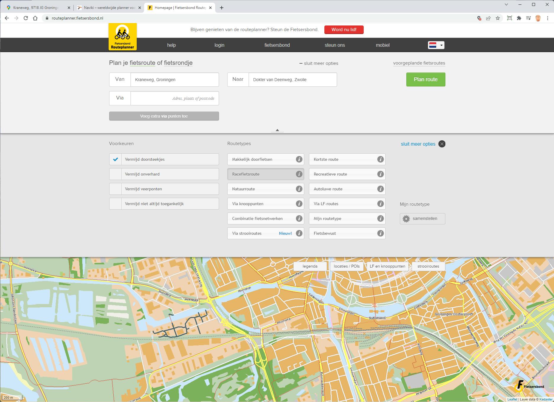554x402 pixels.
Task: Open info for Kortste route
Action: pos(380,159)
